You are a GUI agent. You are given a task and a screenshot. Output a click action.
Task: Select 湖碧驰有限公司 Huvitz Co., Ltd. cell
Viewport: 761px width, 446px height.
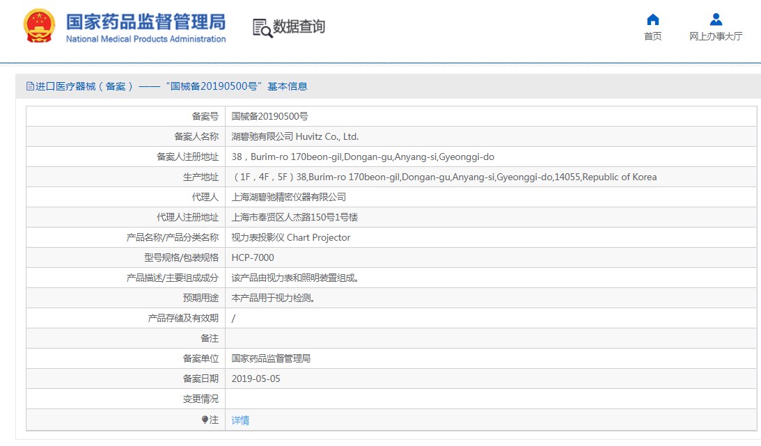(x=295, y=136)
